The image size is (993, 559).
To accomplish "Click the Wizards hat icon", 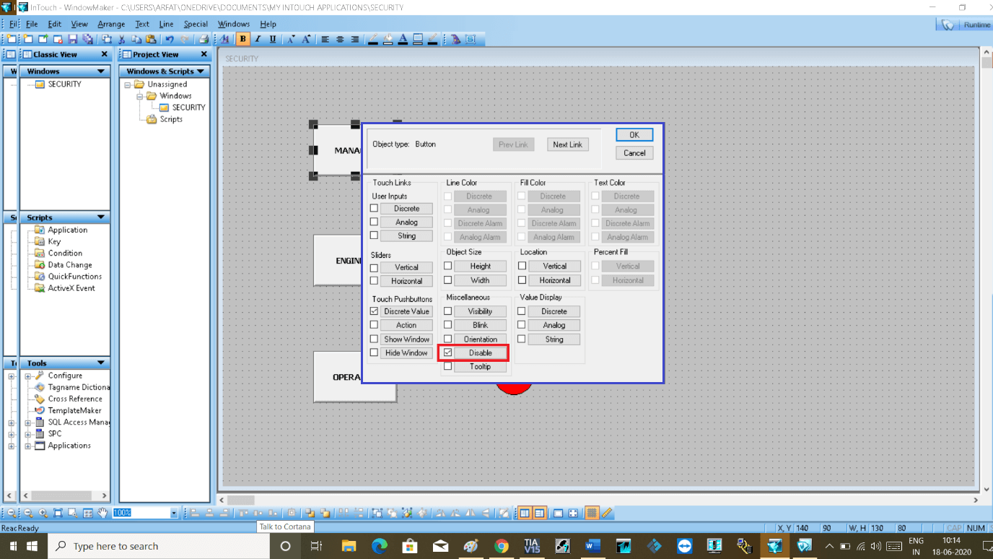I will [x=455, y=39].
